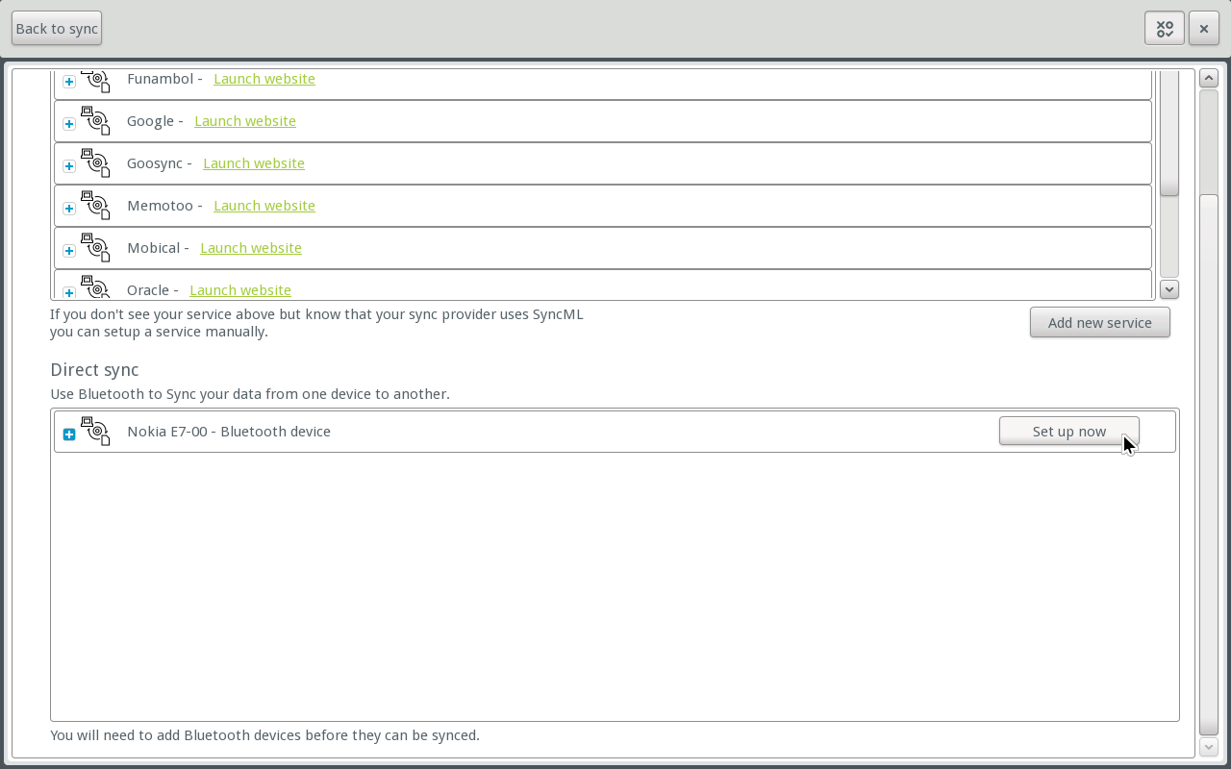Expand the Funambol service row
This screenshot has width=1231, height=769.
click(69, 82)
